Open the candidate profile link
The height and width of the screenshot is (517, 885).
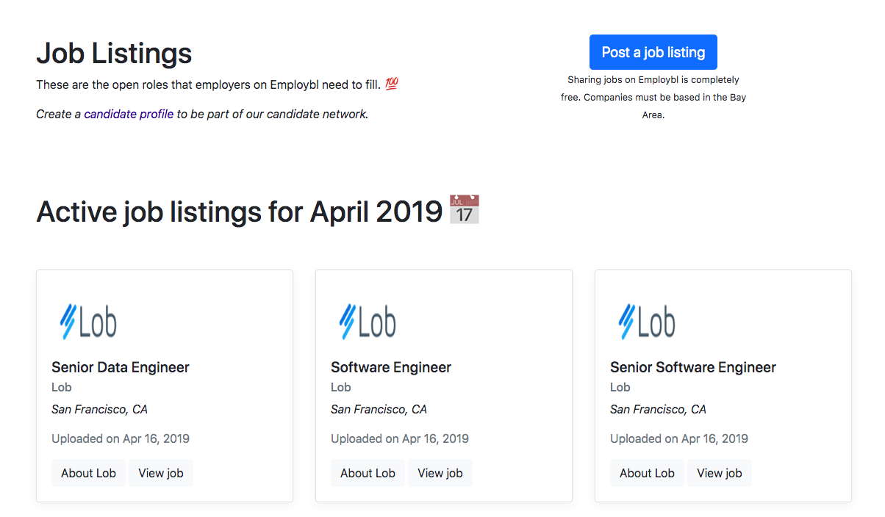(x=129, y=114)
